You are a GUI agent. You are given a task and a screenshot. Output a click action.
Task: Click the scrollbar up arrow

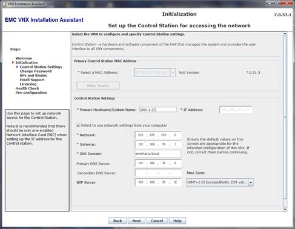coord(285,34)
